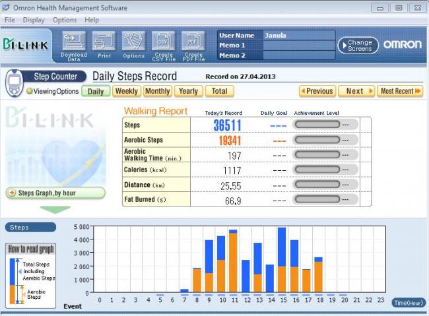
Task: Click the Step Counter device icon
Action: tap(13, 84)
